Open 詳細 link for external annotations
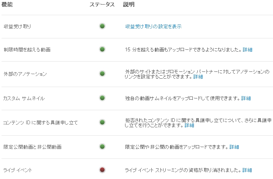The image size is (273, 179). (198, 77)
